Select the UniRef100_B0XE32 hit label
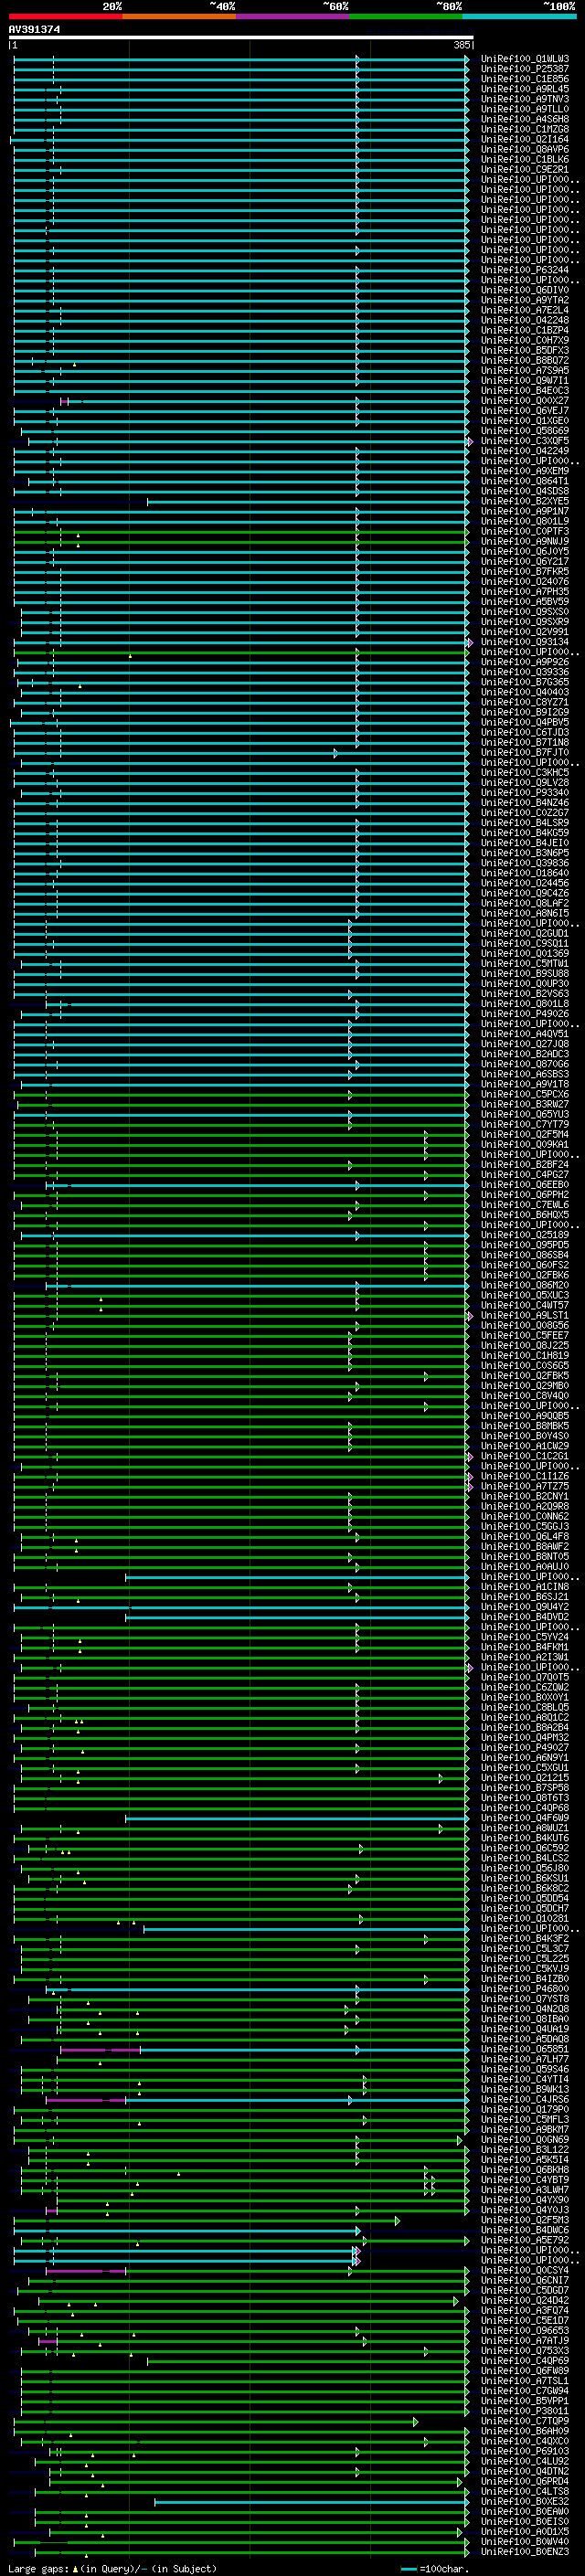 pos(525,2501)
